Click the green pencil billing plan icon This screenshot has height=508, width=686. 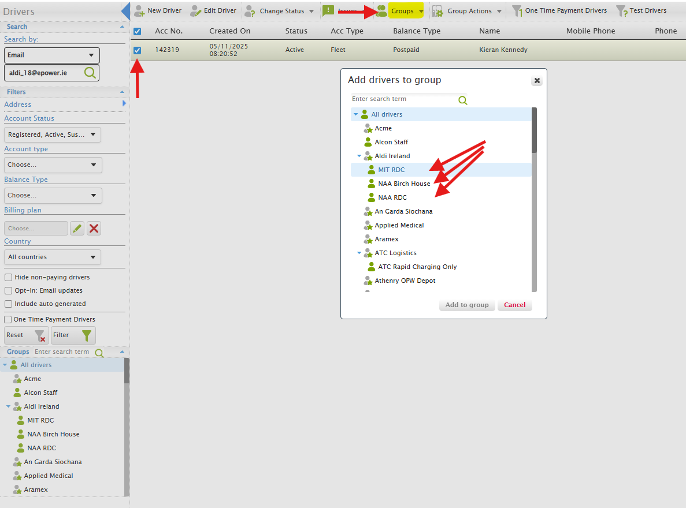pyautogui.click(x=77, y=229)
